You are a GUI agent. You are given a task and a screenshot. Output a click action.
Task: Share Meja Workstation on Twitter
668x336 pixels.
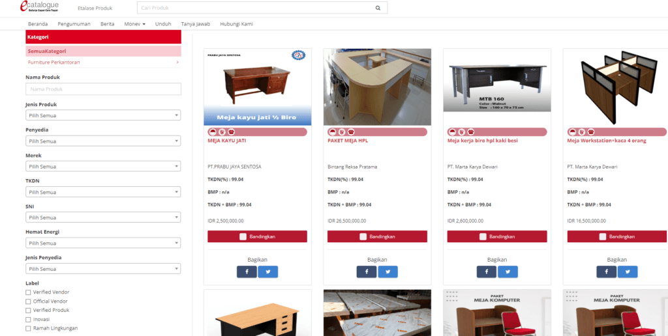pyautogui.click(x=628, y=272)
